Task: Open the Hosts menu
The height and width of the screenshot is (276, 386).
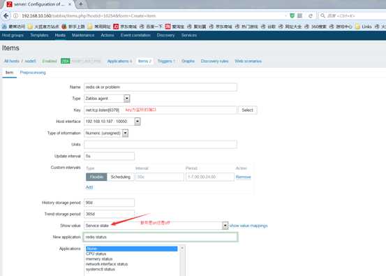Action: [x=60, y=35]
